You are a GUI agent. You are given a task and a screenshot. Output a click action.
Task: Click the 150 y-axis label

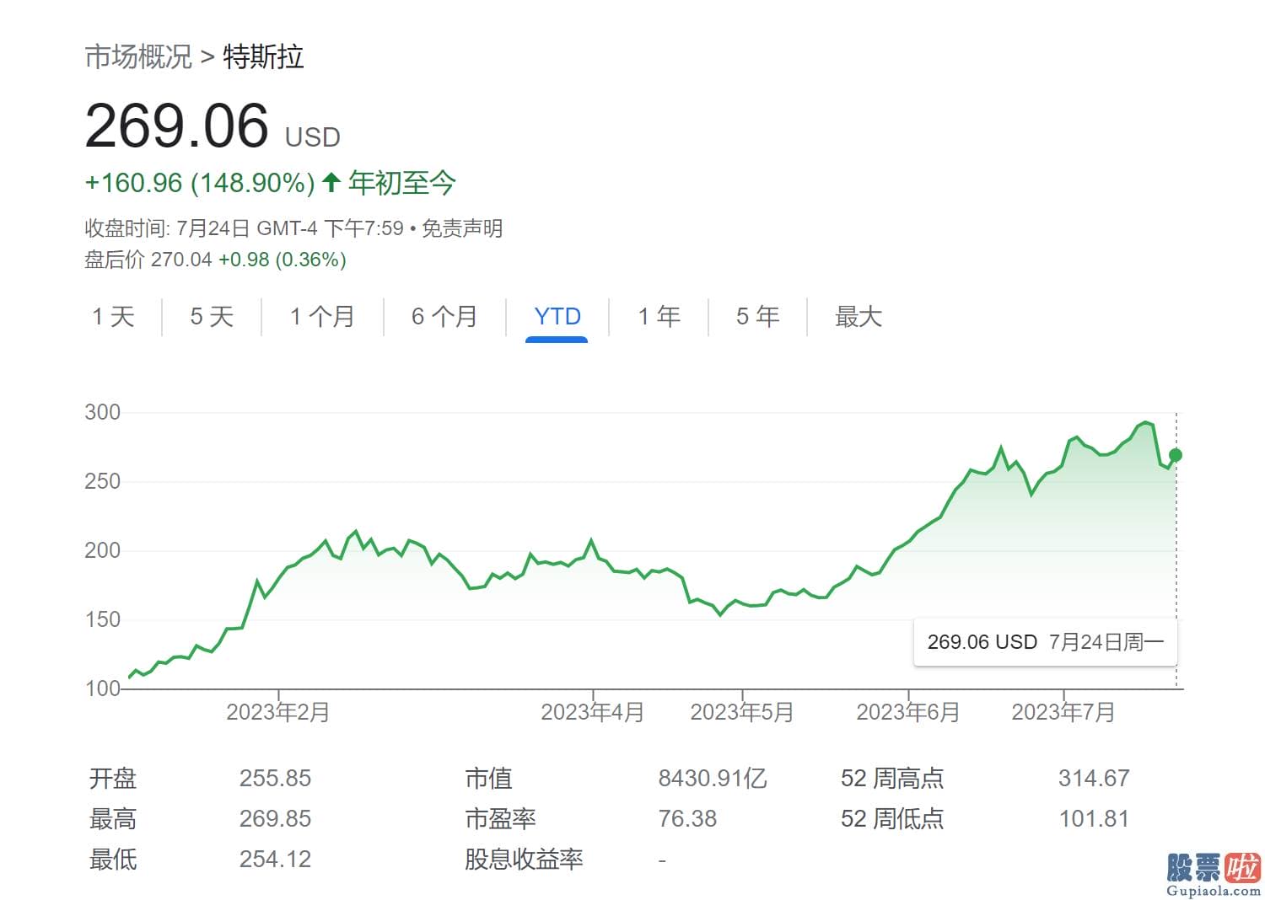pyautogui.click(x=103, y=619)
